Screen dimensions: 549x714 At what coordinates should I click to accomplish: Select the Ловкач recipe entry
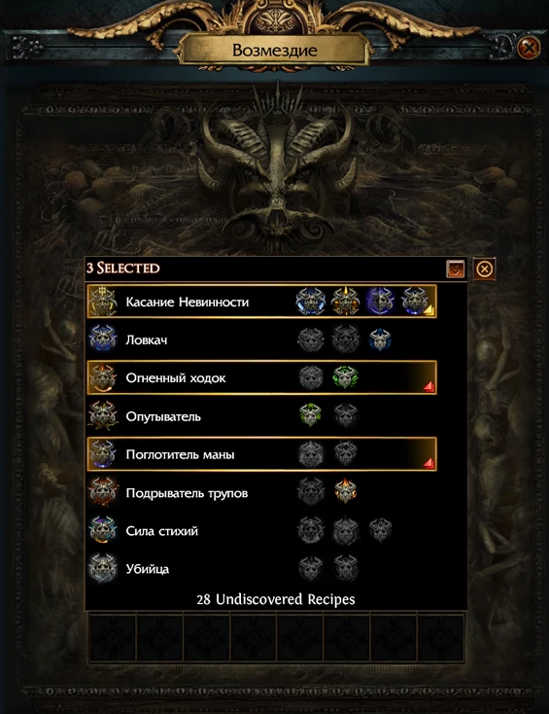[261, 339]
